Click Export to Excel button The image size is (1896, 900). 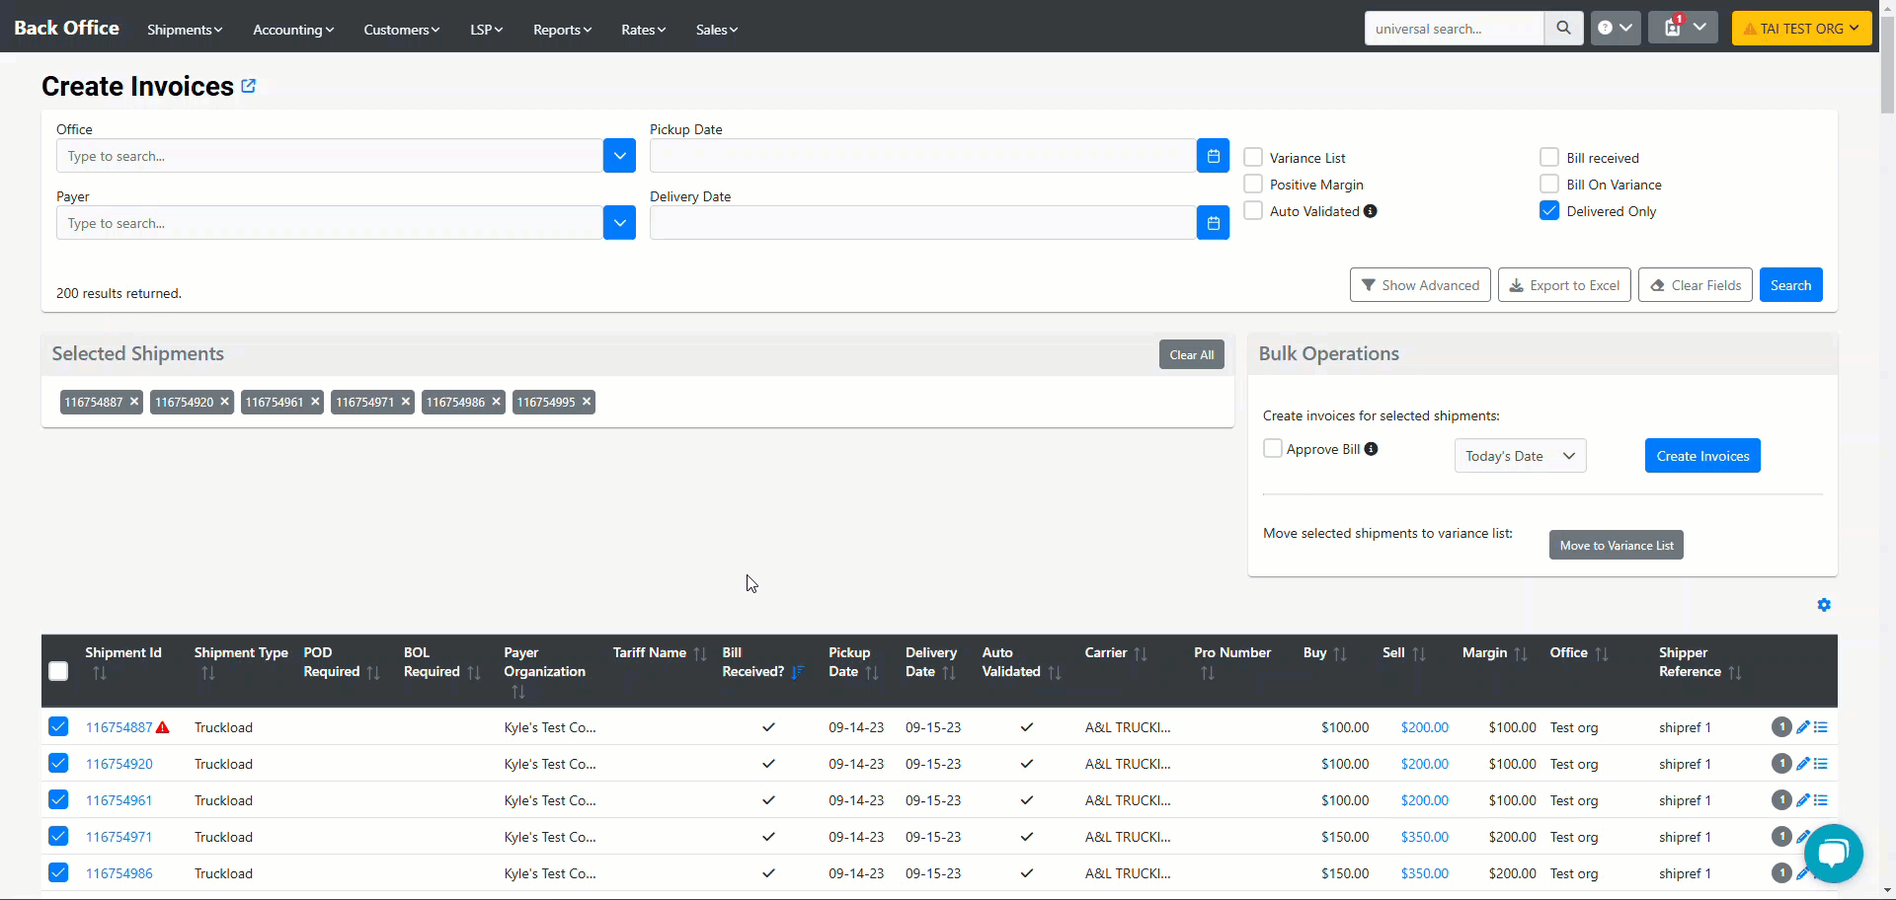(1564, 285)
